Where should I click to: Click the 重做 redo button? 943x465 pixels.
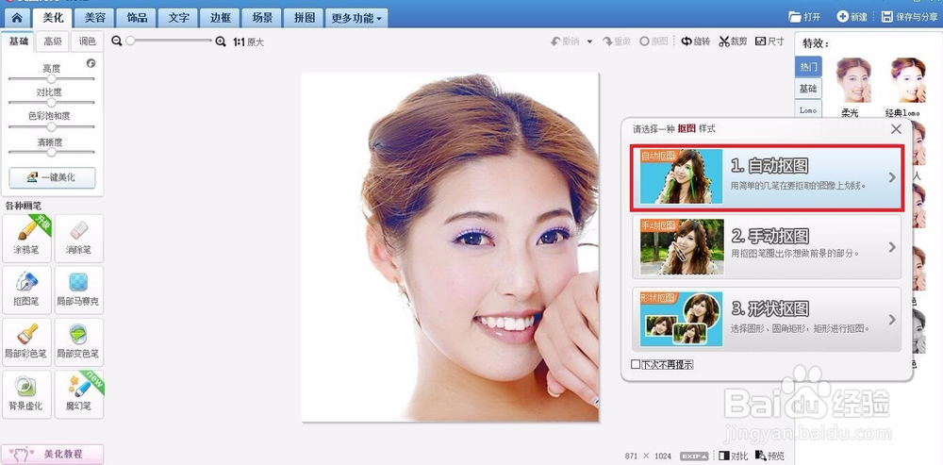617,42
